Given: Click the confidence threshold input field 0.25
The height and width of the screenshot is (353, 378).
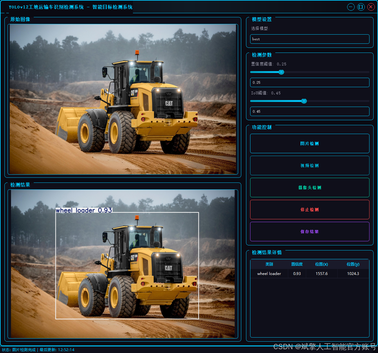Looking at the screenshot, I should [310, 82].
